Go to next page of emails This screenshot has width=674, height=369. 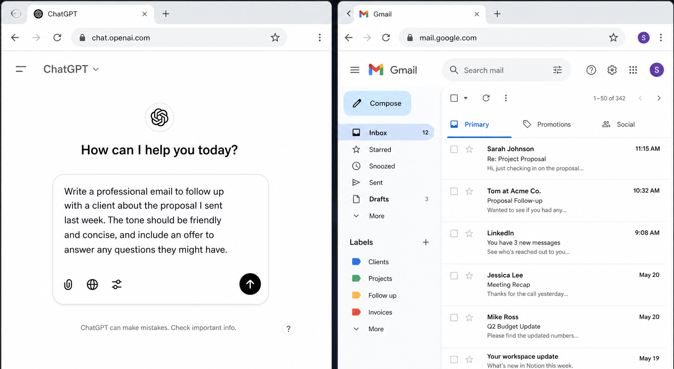tap(659, 98)
